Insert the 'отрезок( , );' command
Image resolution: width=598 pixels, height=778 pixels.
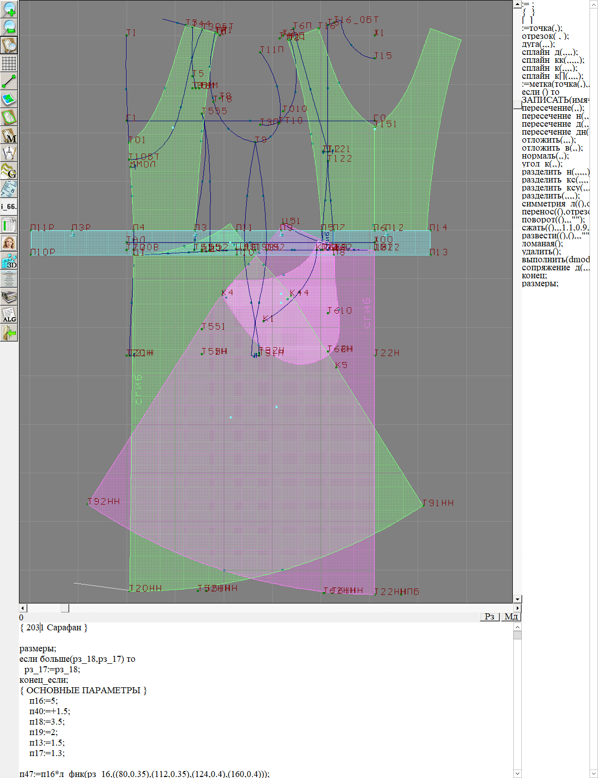[x=545, y=36]
